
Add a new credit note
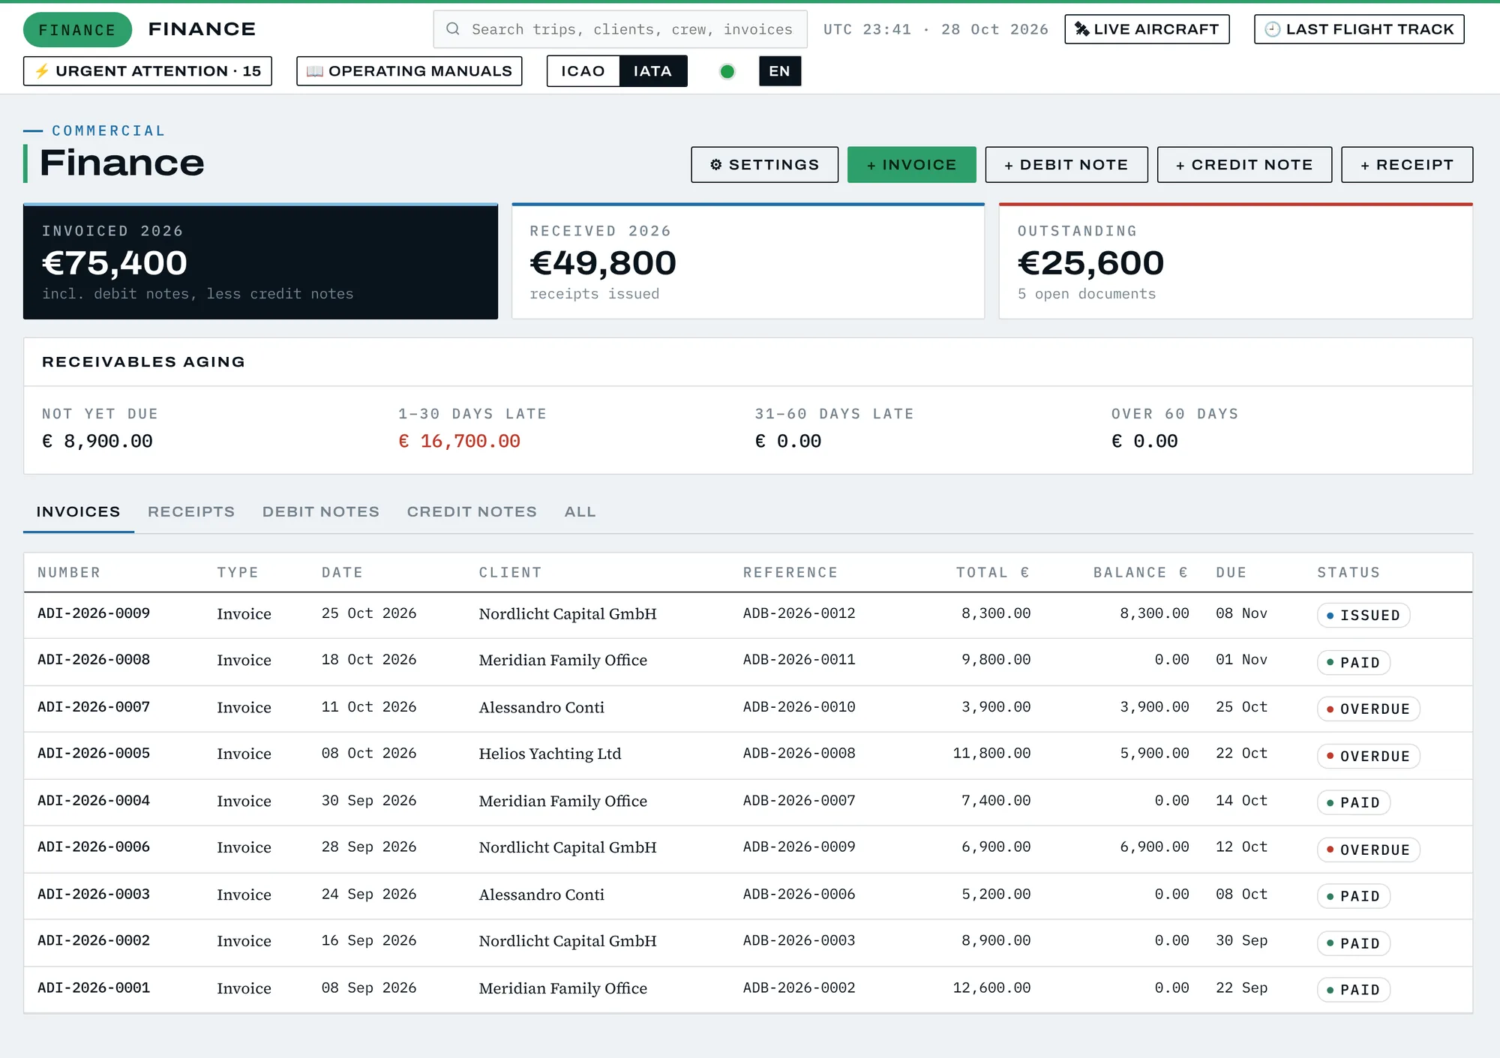1244,165
